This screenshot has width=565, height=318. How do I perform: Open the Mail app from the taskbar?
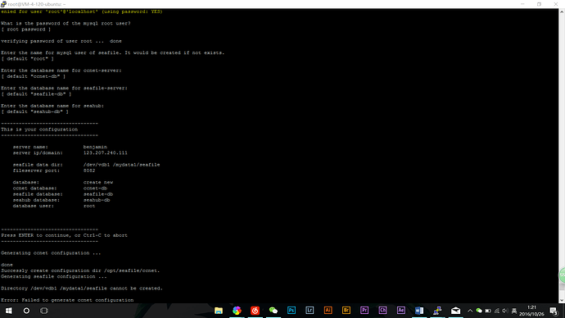(x=456, y=311)
